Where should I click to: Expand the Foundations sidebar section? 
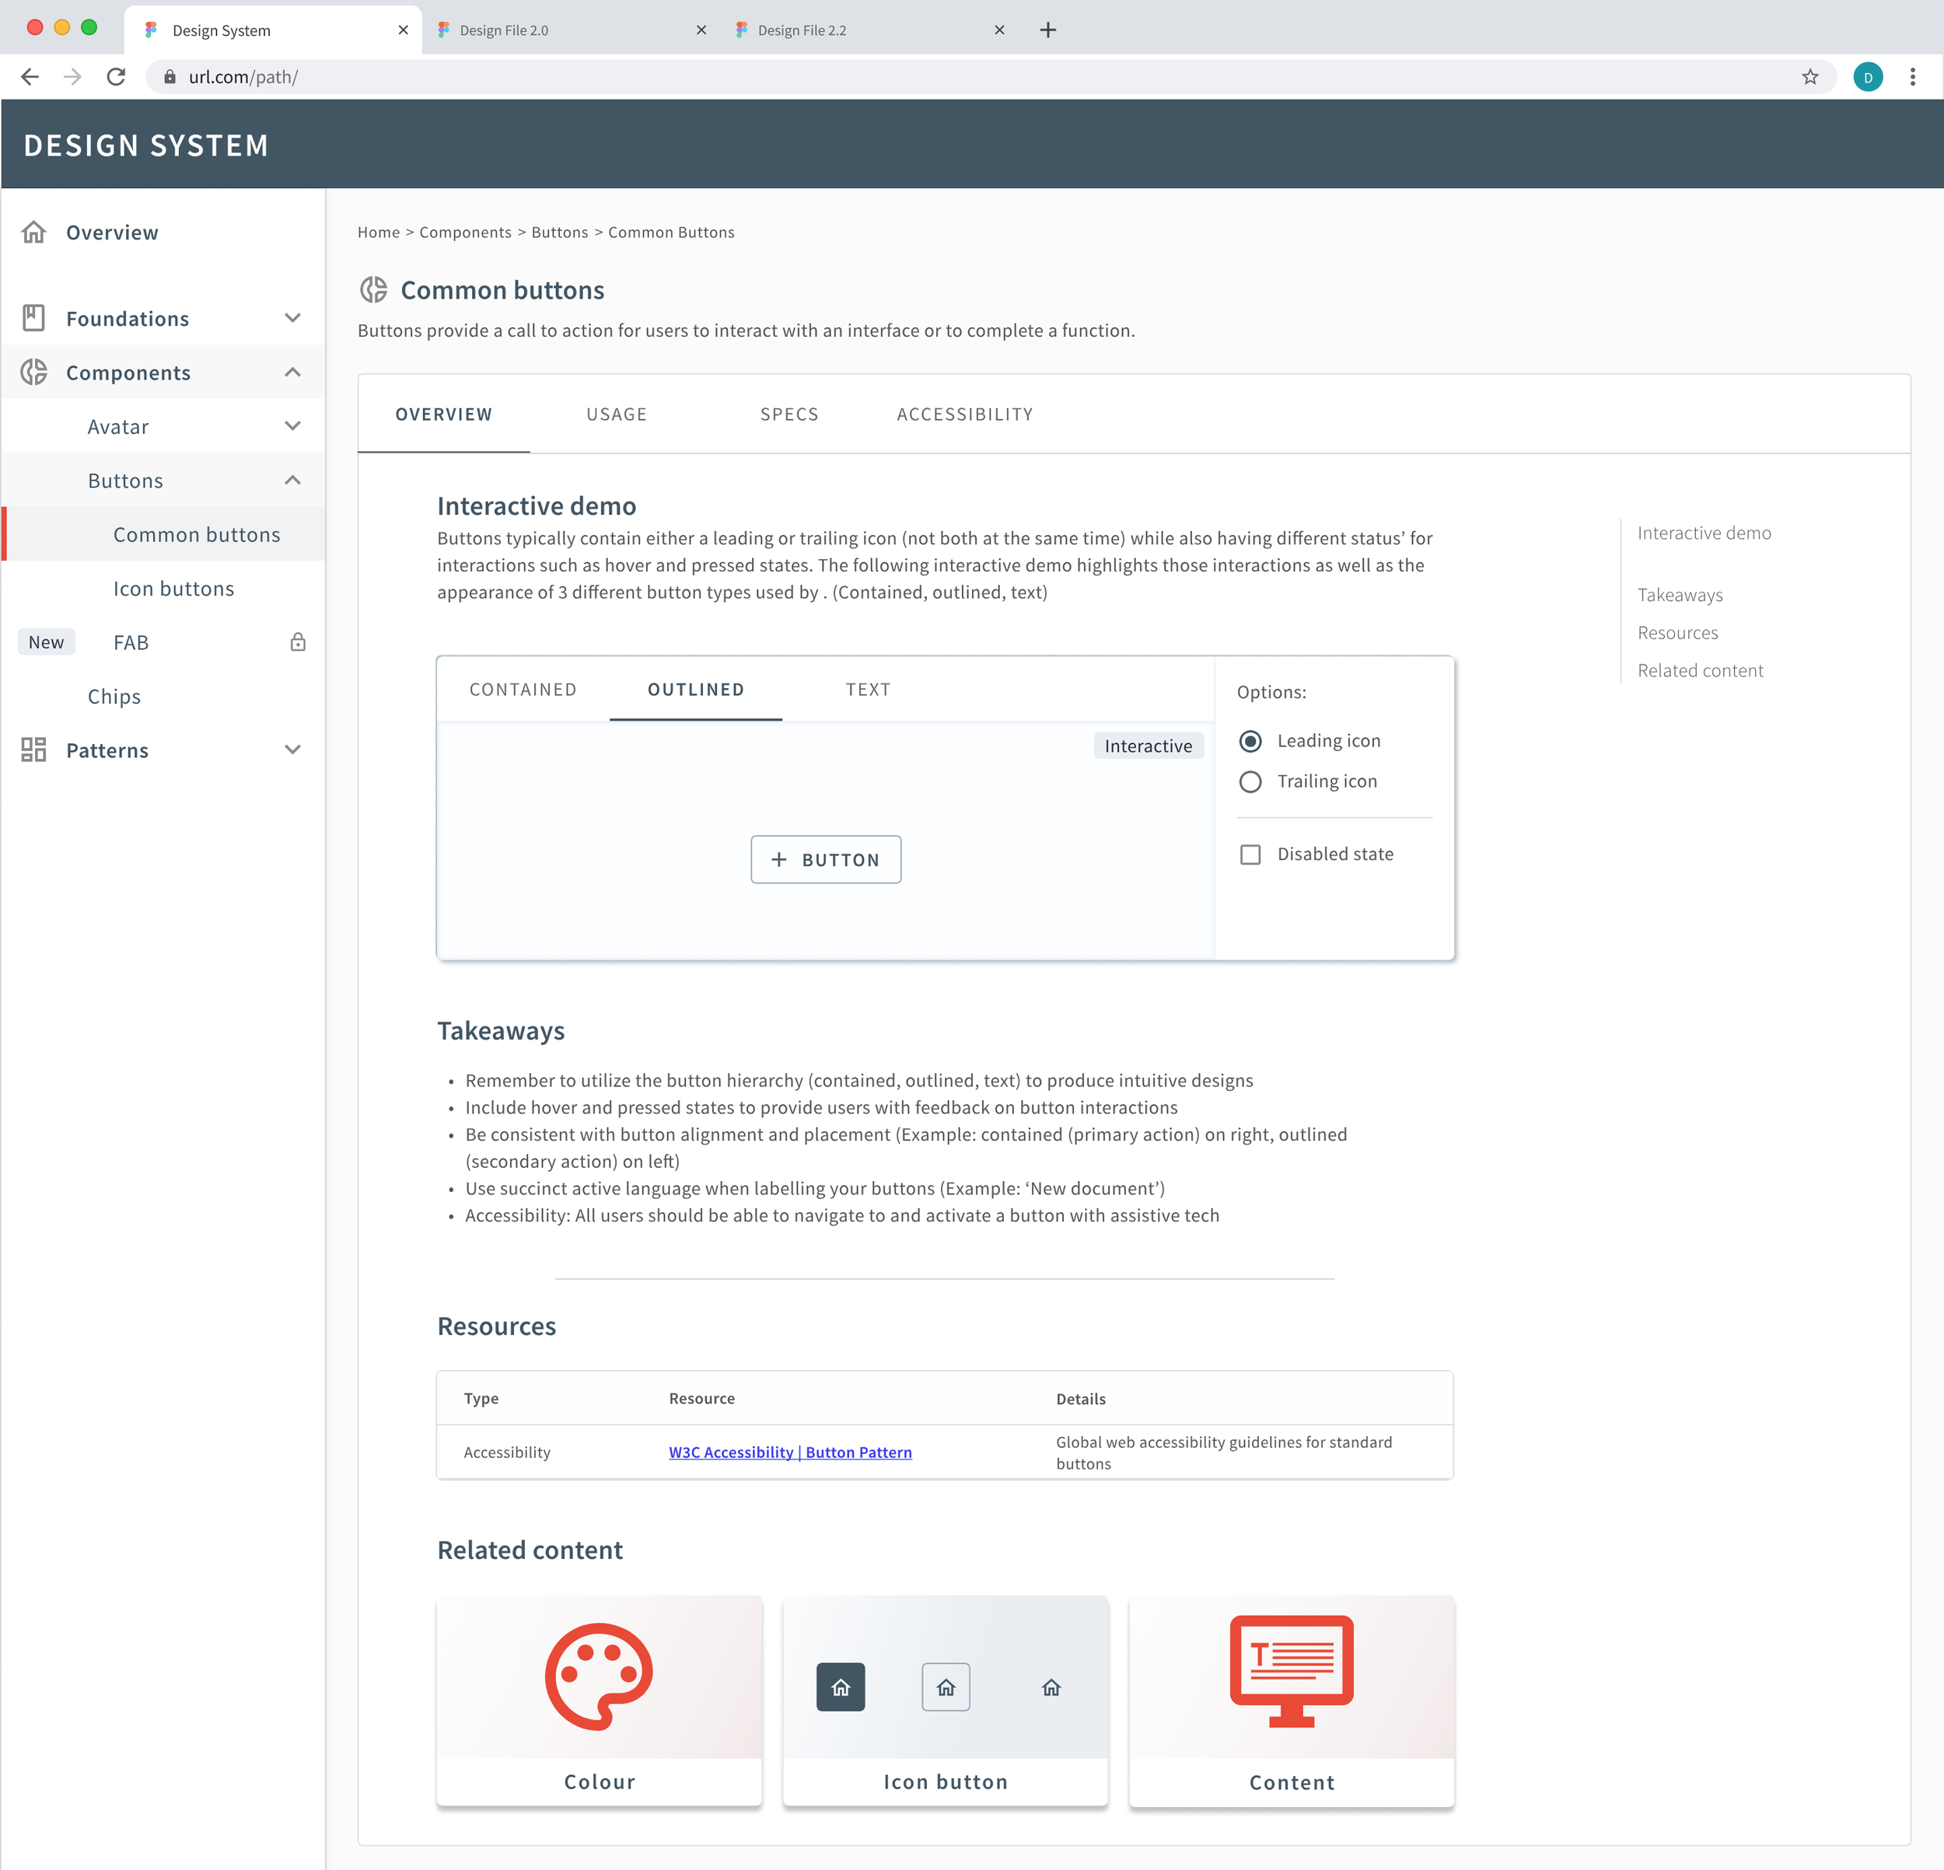tap(292, 318)
